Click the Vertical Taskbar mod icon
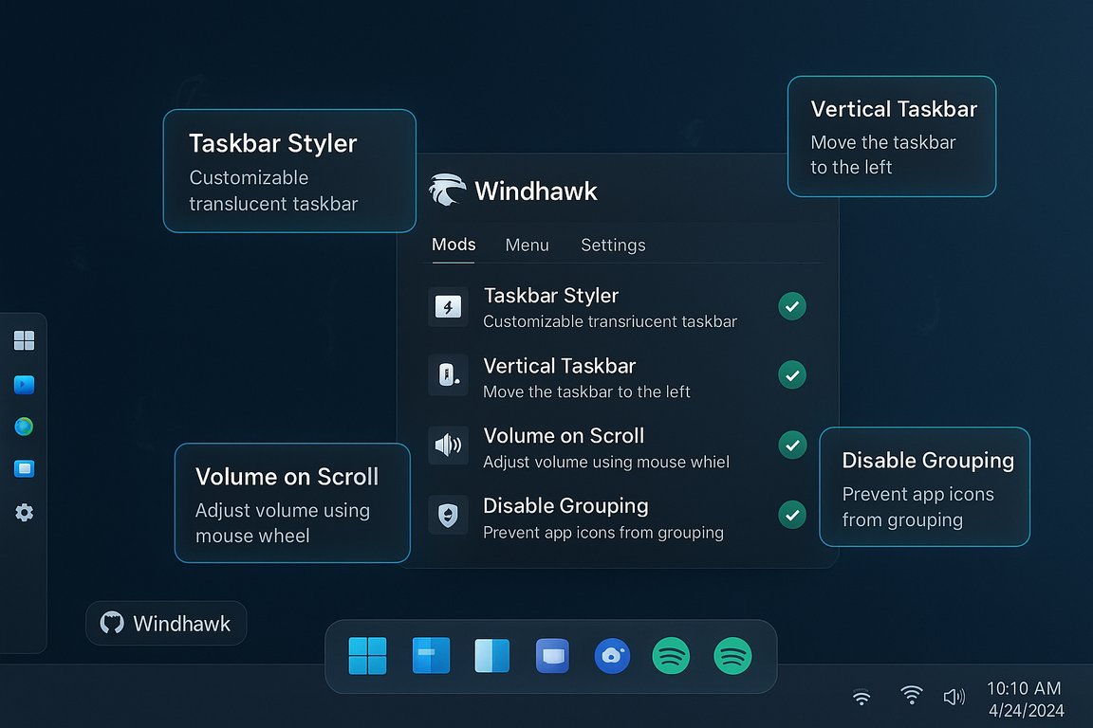The image size is (1093, 728). coord(448,376)
